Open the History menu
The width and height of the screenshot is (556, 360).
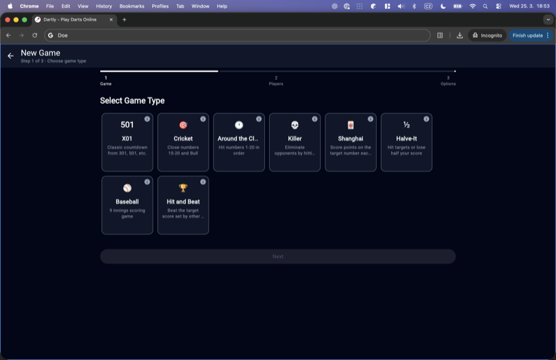click(104, 6)
